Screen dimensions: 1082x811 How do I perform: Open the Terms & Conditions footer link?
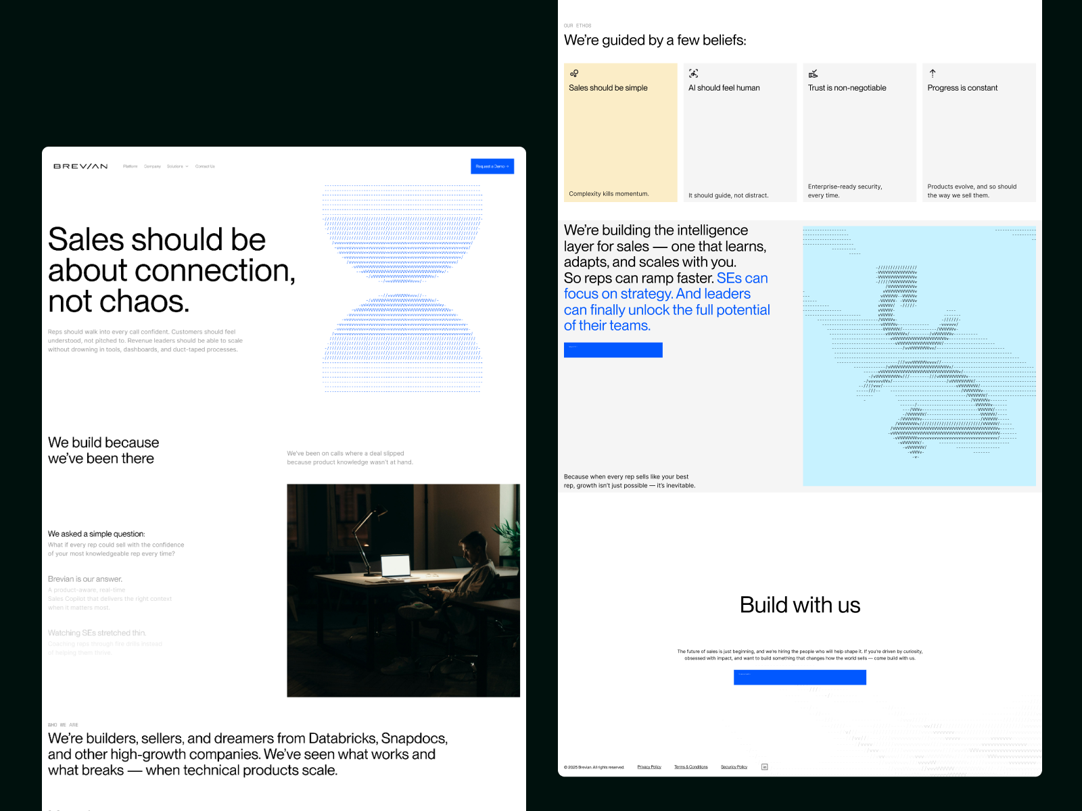tap(690, 767)
